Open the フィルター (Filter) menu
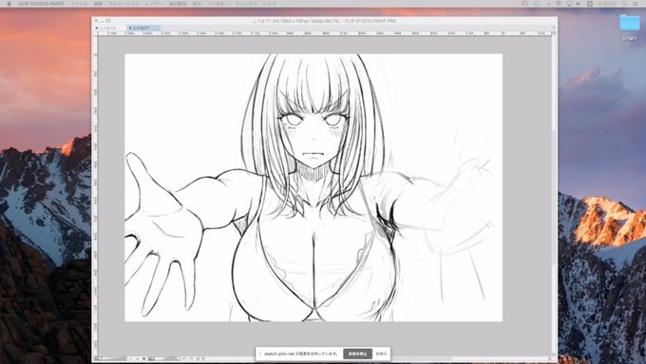Screen dimensions: 646x364 pos(218,3)
